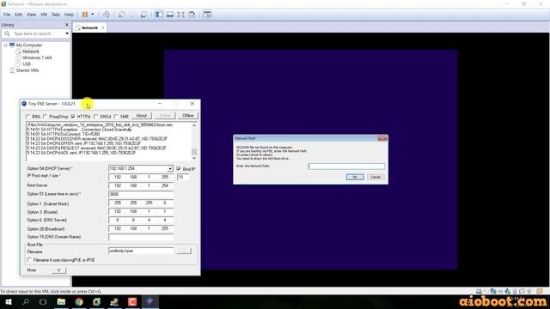Click the Library search field
The image size is (550, 309).
[36, 33]
